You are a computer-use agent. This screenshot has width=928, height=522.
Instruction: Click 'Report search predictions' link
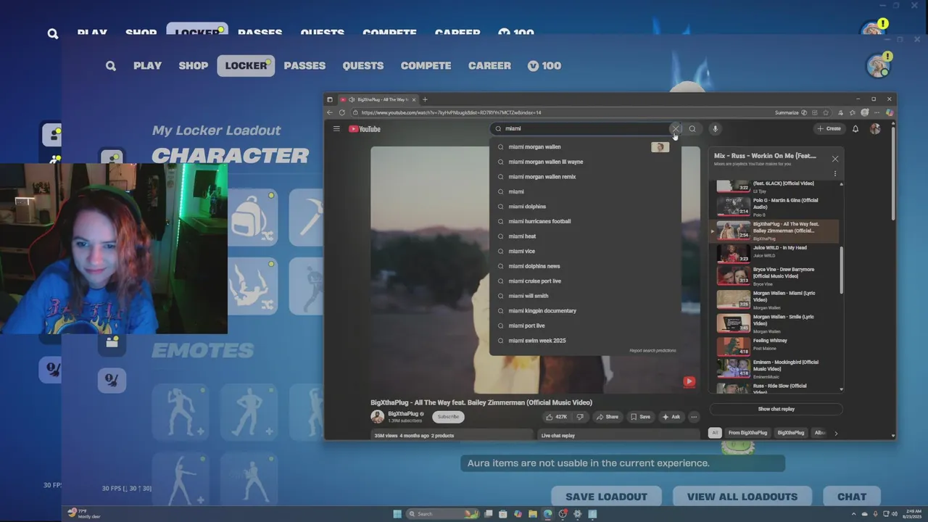[652, 350]
